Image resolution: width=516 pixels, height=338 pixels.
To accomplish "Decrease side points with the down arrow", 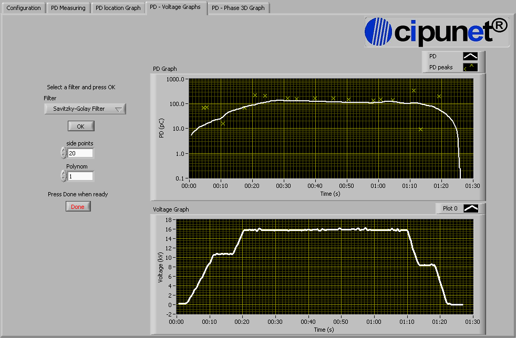I will pos(64,156).
